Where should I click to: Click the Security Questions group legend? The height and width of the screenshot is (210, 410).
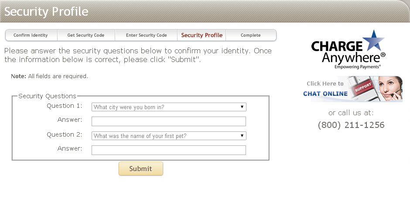(47, 96)
